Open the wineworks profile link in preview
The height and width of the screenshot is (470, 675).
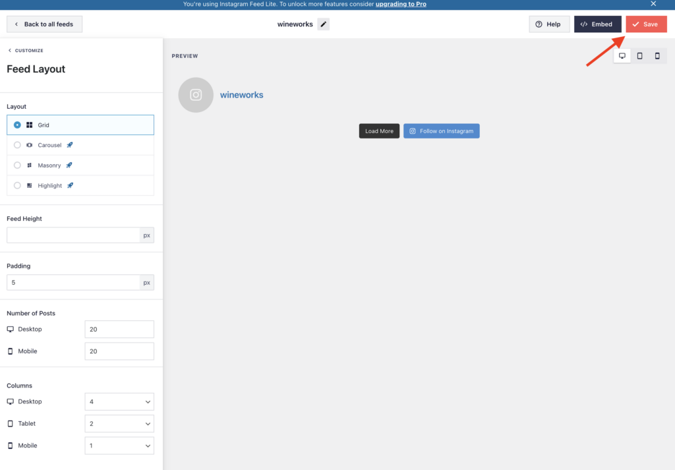241,95
